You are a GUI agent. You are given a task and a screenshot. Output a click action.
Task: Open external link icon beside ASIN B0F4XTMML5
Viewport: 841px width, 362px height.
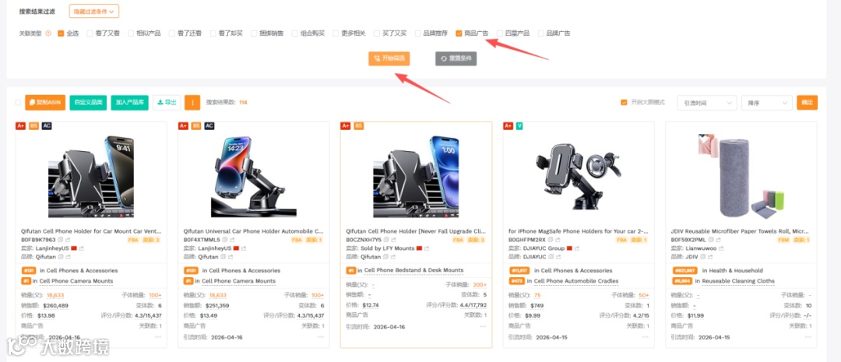point(232,240)
